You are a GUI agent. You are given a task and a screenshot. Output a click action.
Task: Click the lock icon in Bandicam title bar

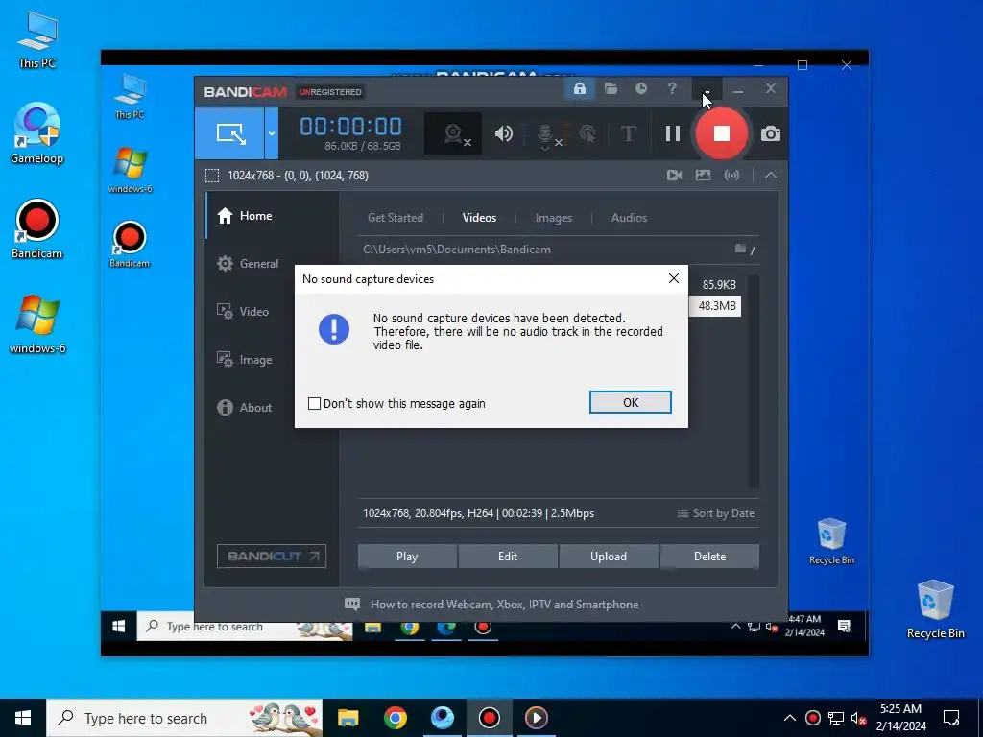579,89
